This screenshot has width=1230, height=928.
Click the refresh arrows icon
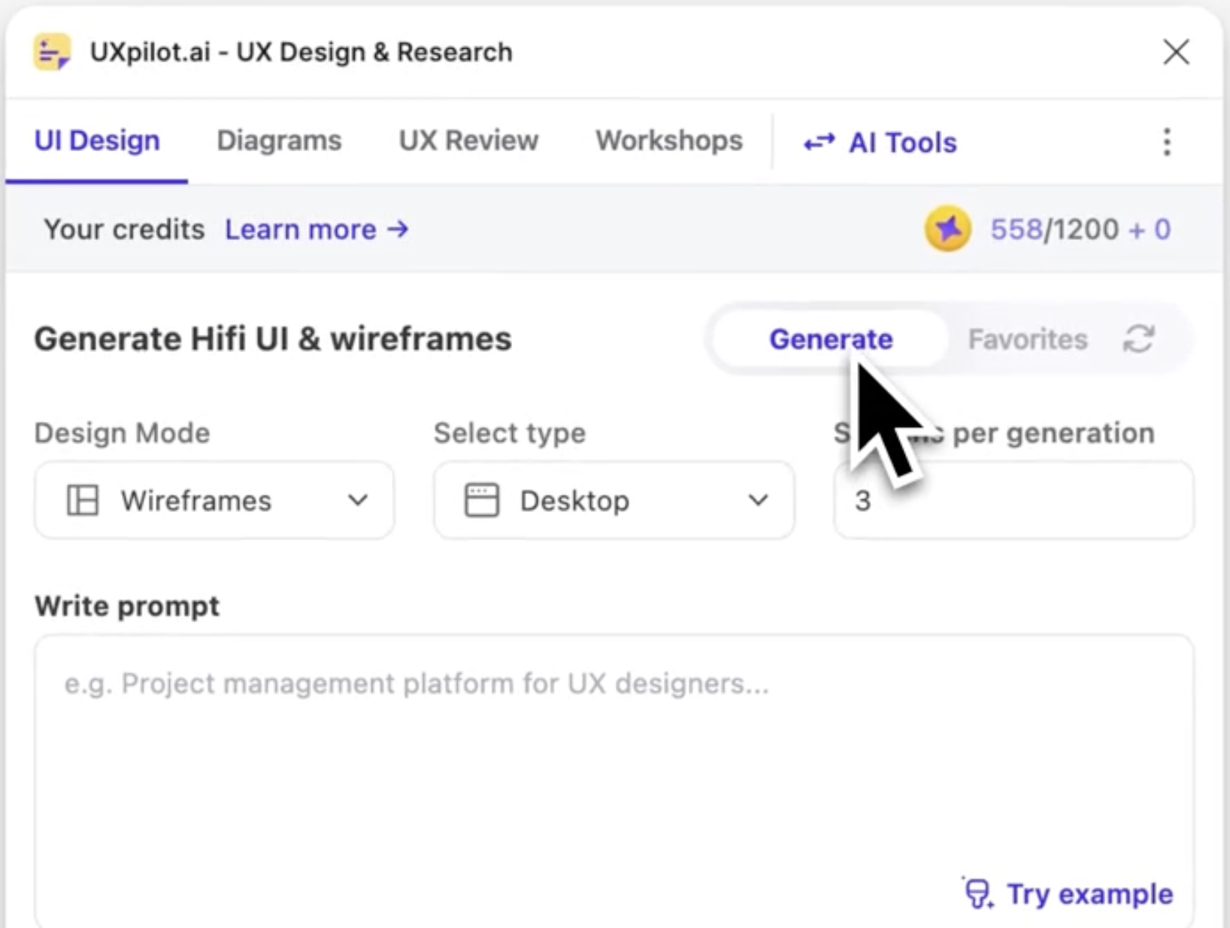point(1138,339)
